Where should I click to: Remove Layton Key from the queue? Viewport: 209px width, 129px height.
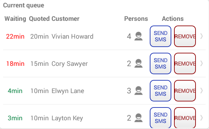185,118
